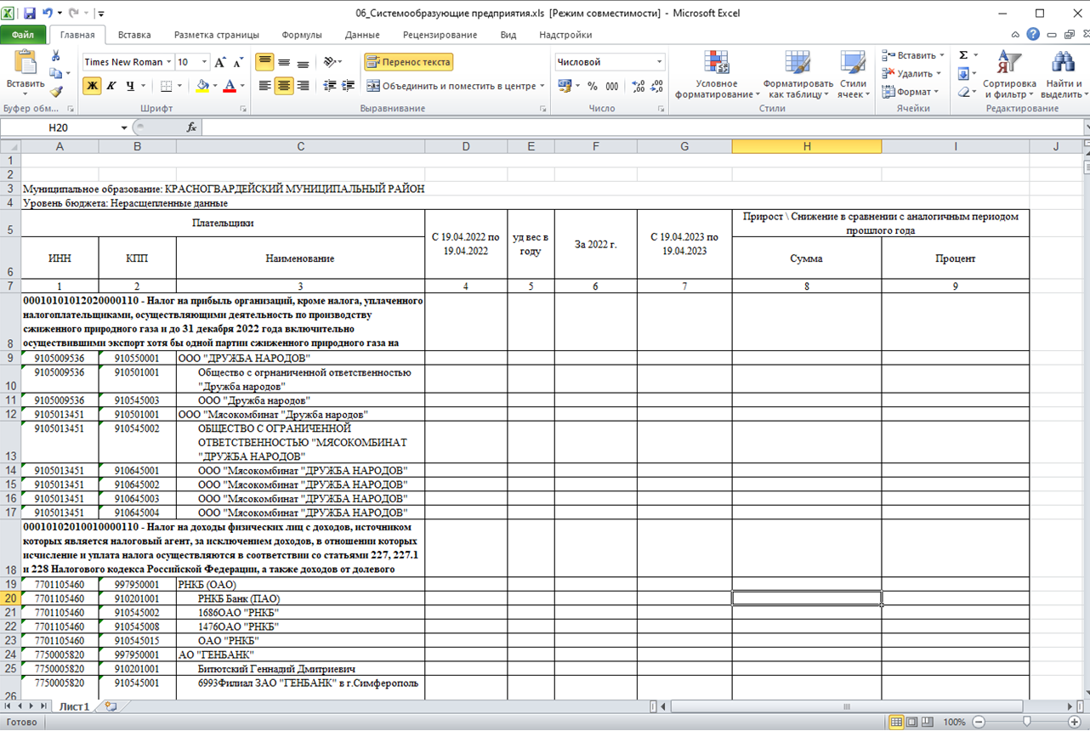The height and width of the screenshot is (731, 1090).
Task: Click the Clear eraser icon
Action: (x=963, y=92)
